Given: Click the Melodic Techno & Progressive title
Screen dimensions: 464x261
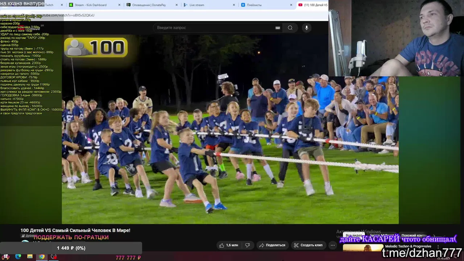Looking at the screenshot, I should [408, 246].
